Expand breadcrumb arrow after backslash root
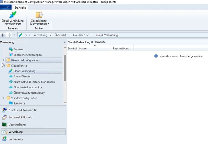 (x=30, y=35)
